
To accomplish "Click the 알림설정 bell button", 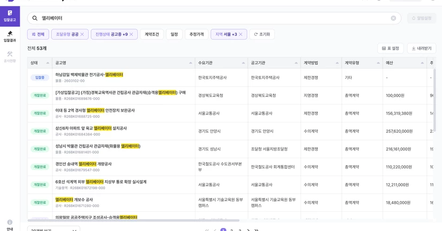I will 422,18.
